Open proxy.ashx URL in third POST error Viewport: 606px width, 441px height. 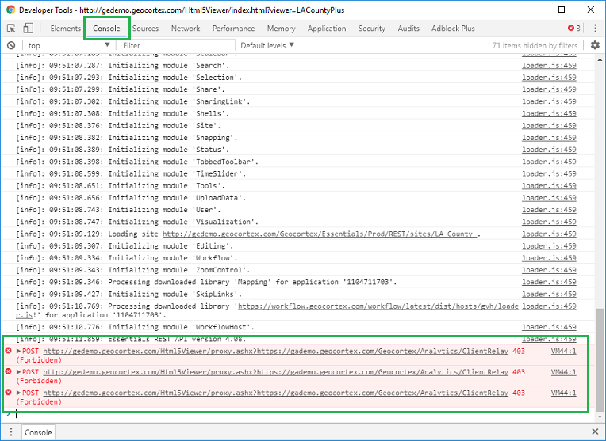(x=275, y=393)
